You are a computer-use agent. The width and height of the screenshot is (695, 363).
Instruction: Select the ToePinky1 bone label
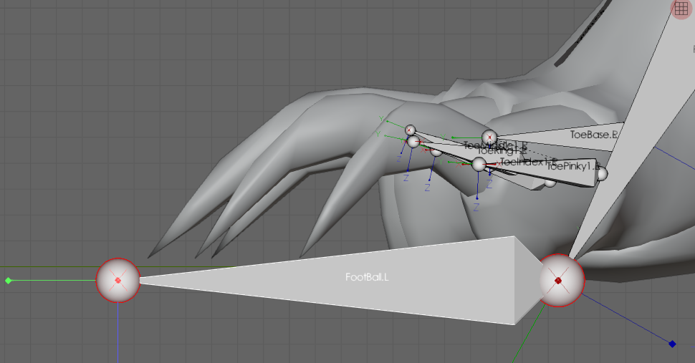tap(572, 166)
